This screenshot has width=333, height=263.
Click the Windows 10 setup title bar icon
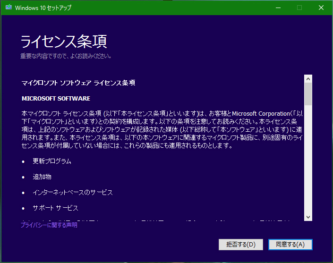point(9,8)
